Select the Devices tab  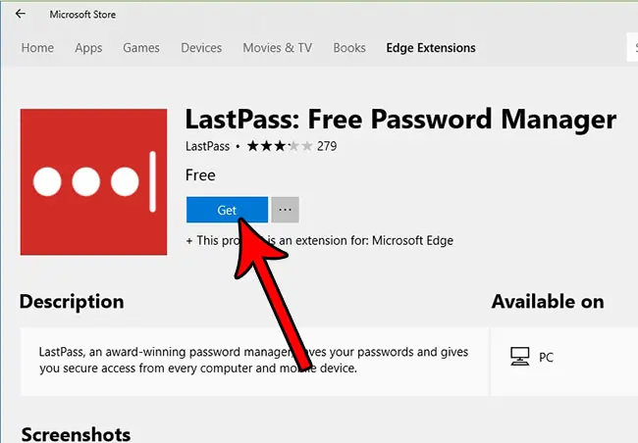point(201,48)
